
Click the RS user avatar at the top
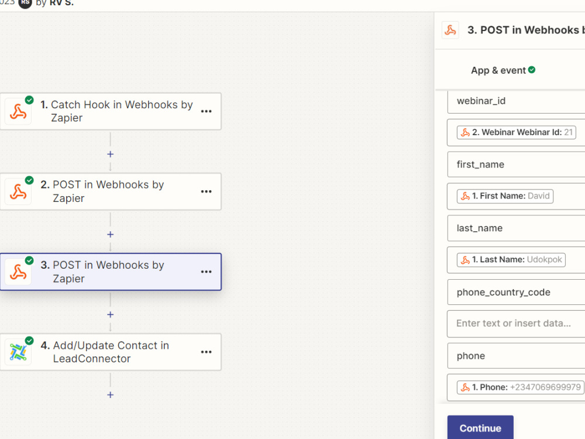click(x=25, y=3)
